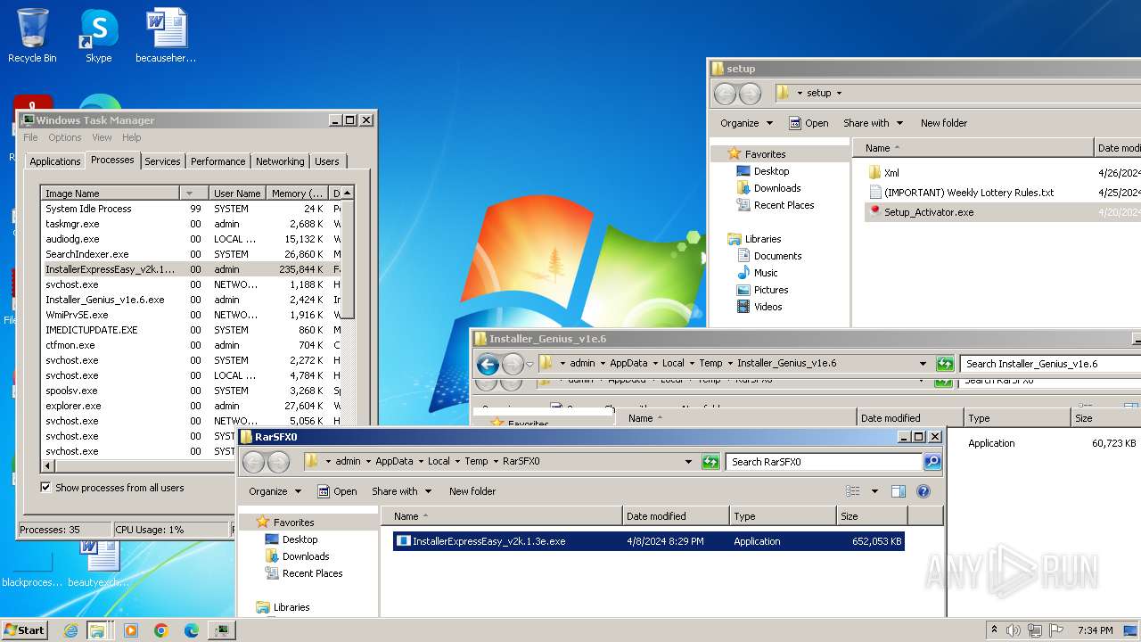Click Back arrow in Installer_Genius_v1e.6 window
This screenshot has width=1141, height=642.
[x=488, y=364]
